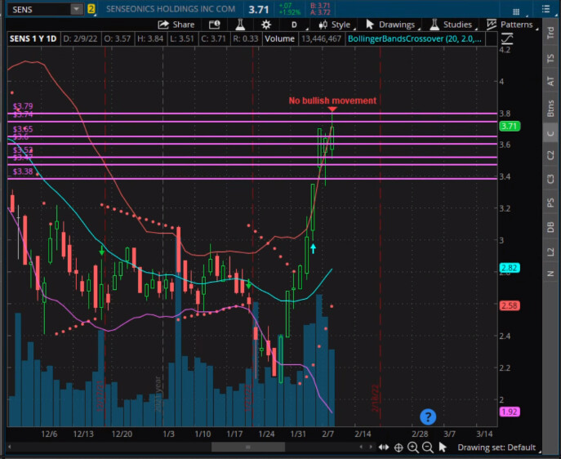561x459 pixels.
Task: Select the C2 sidebar tab
Action: tap(550, 155)
